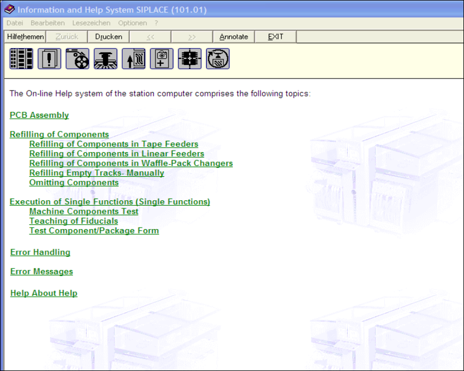Click the exclamation mark document icon
This screenshot has height=371, width=464.
[x=50, y=58]
